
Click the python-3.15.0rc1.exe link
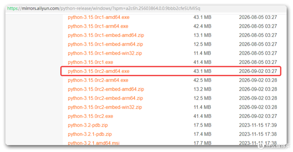pyautogui.click(x=90, y=62)
